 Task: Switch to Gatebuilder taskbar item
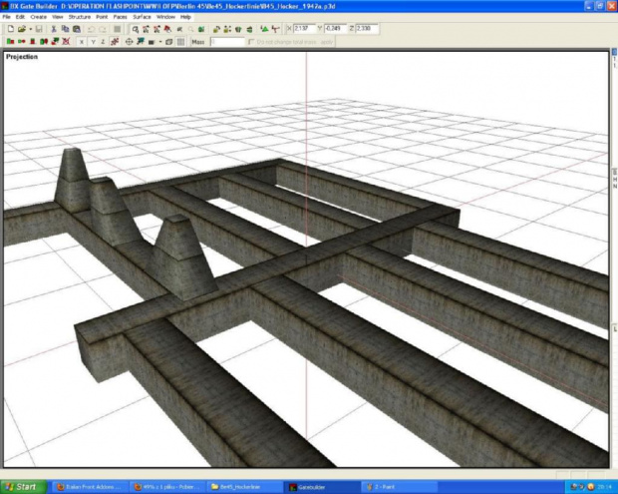(x=319, y=486)
